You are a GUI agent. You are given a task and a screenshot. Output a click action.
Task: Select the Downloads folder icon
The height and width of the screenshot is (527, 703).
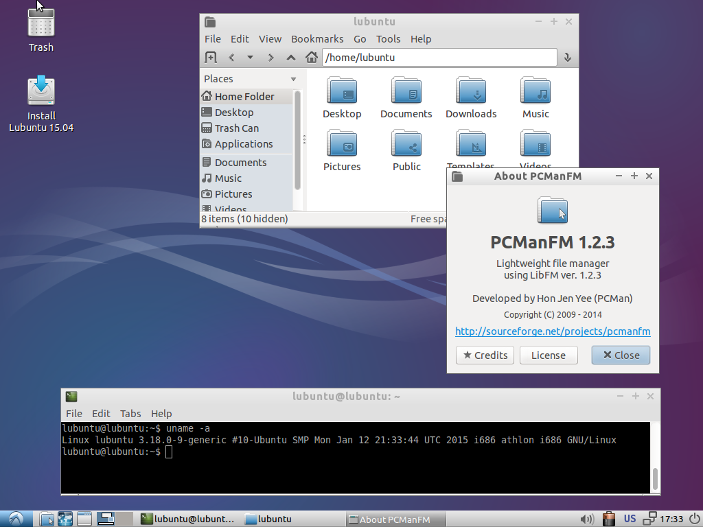471,91
